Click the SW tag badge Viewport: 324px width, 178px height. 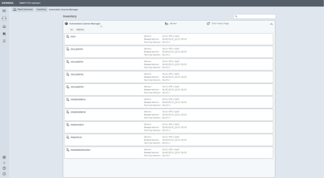point(71,29)
